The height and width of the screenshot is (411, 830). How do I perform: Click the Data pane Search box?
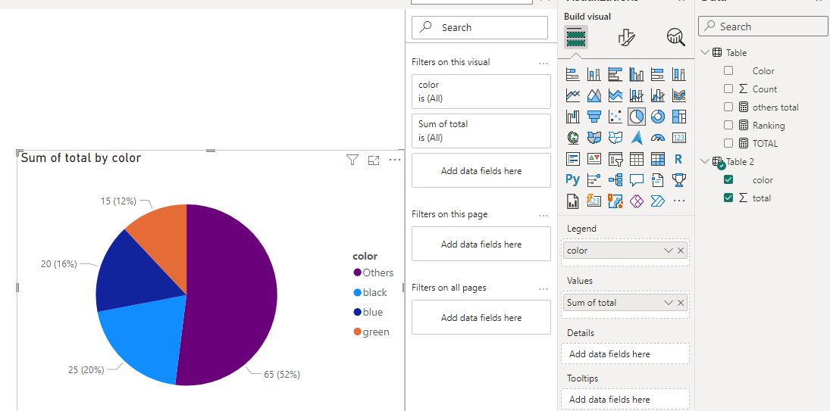point(763,26)
